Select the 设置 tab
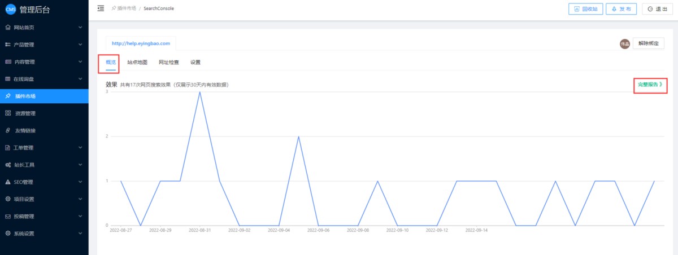This screenshot has height=255, width=678. click(195, 63)
